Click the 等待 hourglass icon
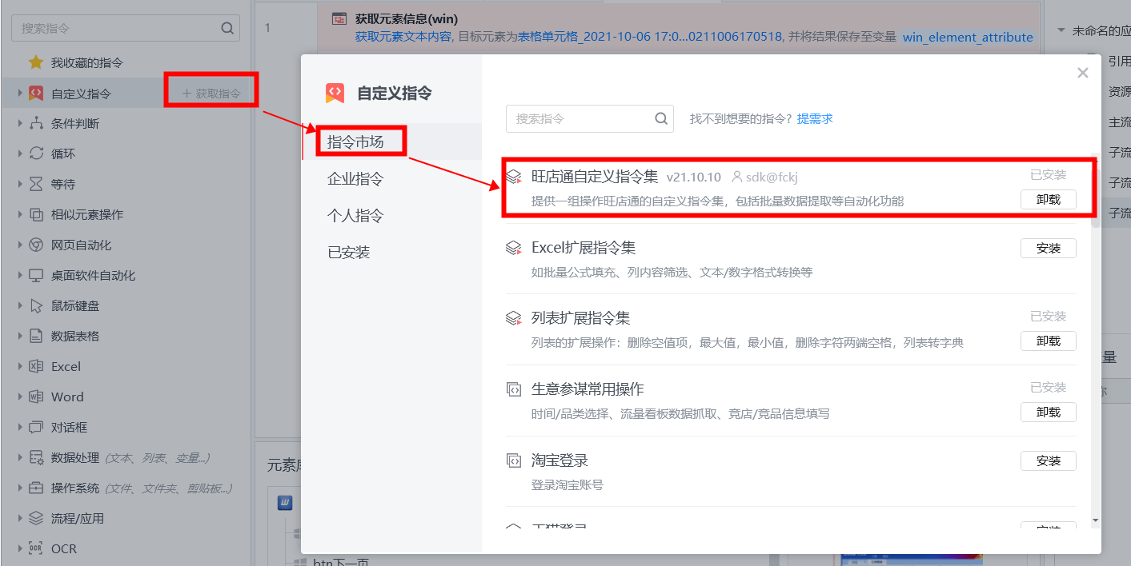 [x=36, y=184]
